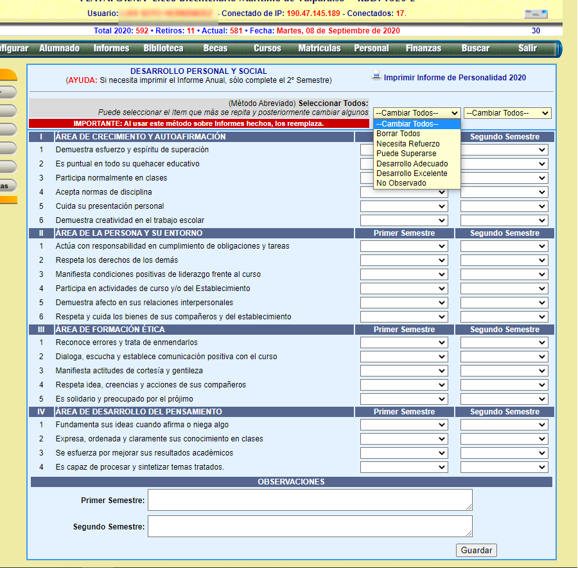Click the date 'Martes, 08 de Septiembre de 2020'
Viewport: 578px width, 568px height.
338,31
